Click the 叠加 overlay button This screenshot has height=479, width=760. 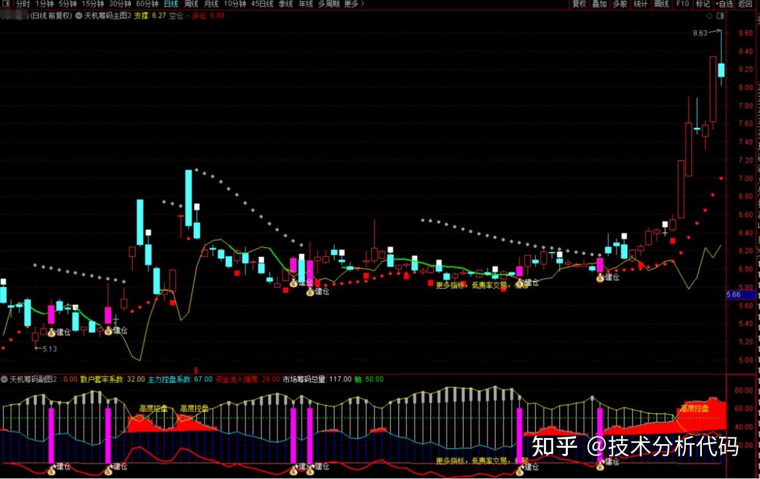coord(599,4)
